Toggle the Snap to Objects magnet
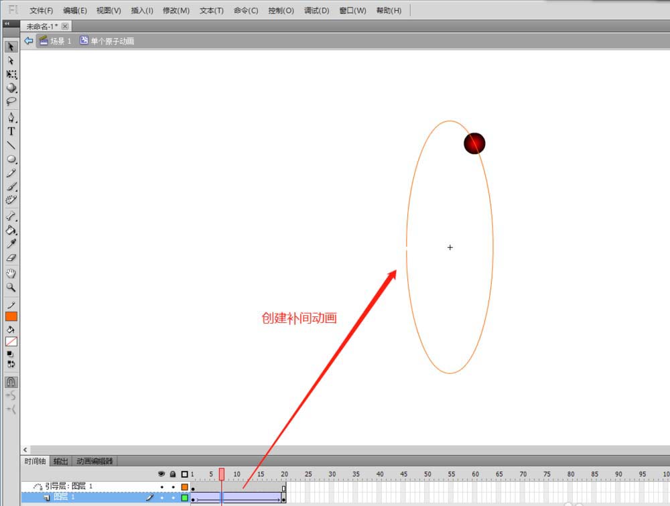This screenshot has width=670, height=506. (11, 382)
